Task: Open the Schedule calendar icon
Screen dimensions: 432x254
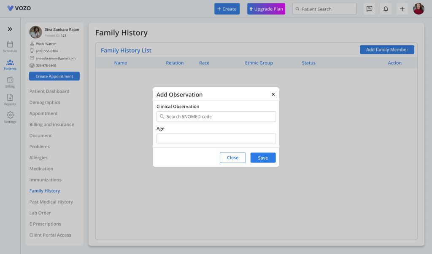Action: pyautogui.click(x=10, y=45)
